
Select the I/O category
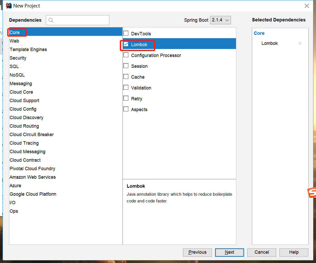[66, 203]
